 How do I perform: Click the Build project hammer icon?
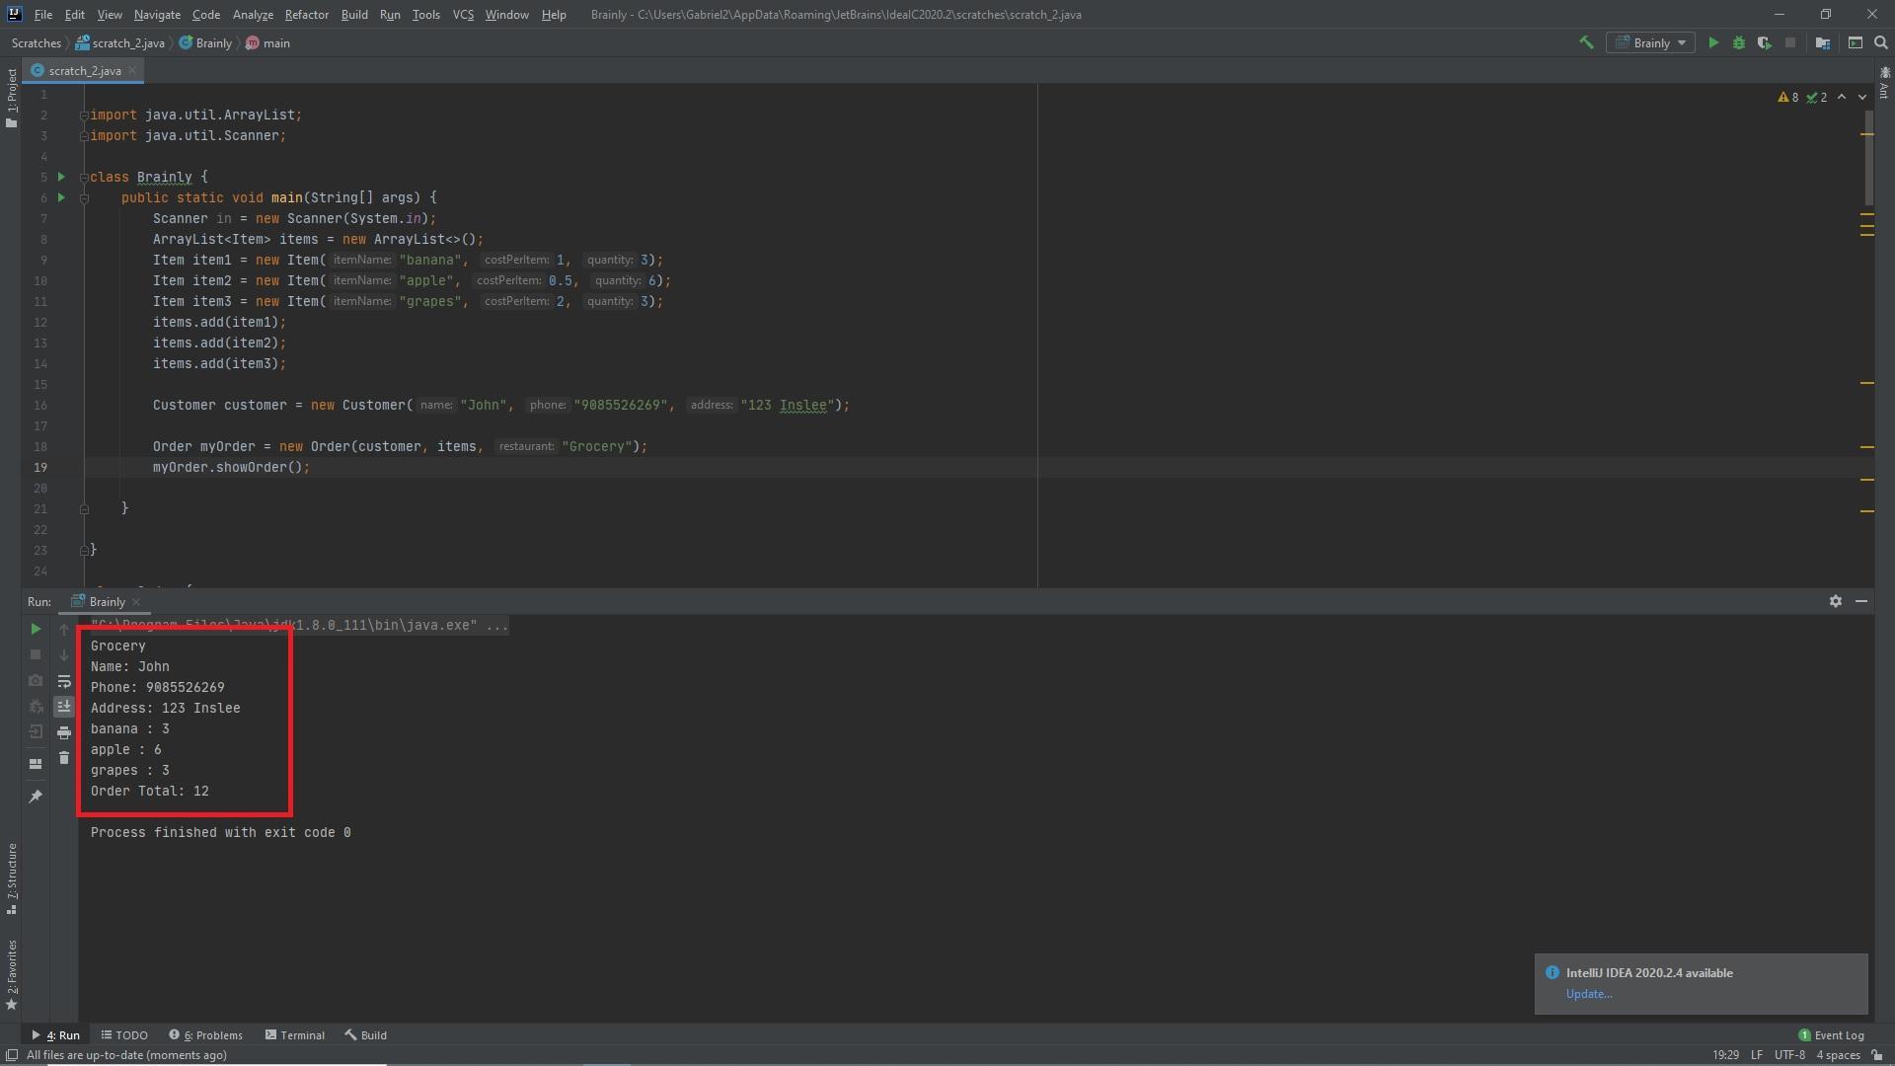pos(1586,42)
